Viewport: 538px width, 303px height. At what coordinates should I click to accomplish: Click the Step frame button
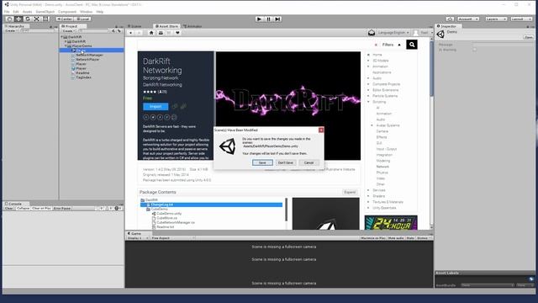[x=277, y=19]
